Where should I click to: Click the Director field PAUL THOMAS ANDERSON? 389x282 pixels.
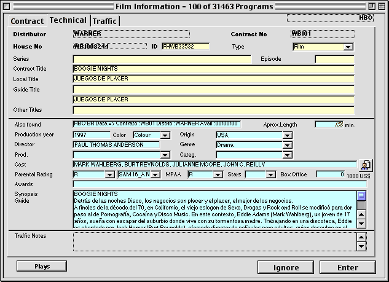(116, 145)
